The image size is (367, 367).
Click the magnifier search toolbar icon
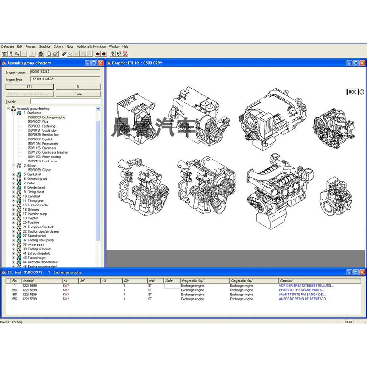coord(11,54)
